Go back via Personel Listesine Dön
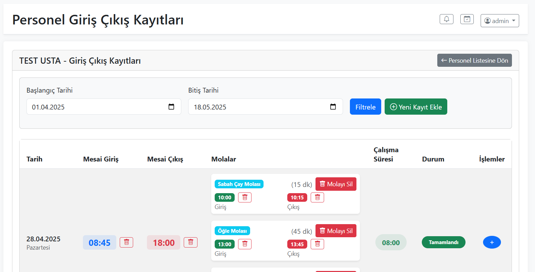Viewport: 535px width, 272px height. pos(474,61)
